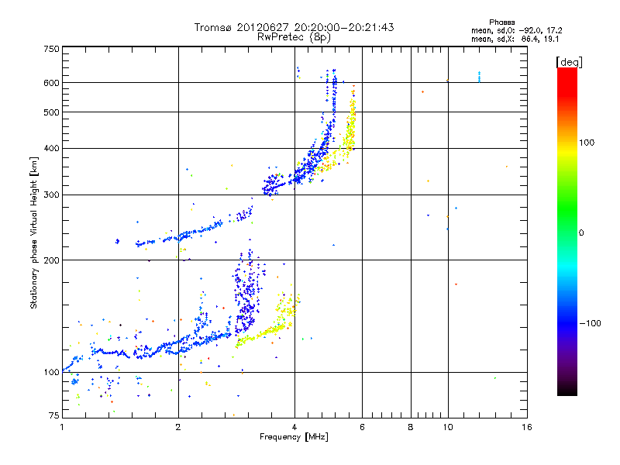
Task: Click the colorbar label '-100'
Action: [x=590, y=323]
